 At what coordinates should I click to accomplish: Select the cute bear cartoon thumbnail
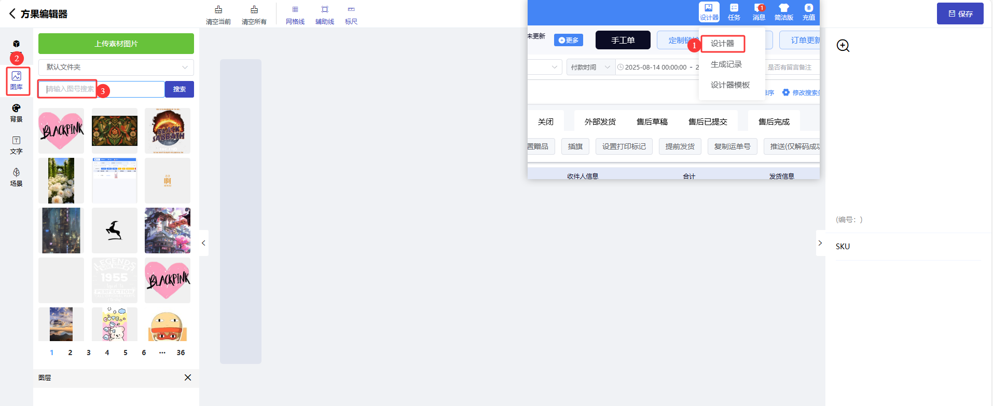115,324
